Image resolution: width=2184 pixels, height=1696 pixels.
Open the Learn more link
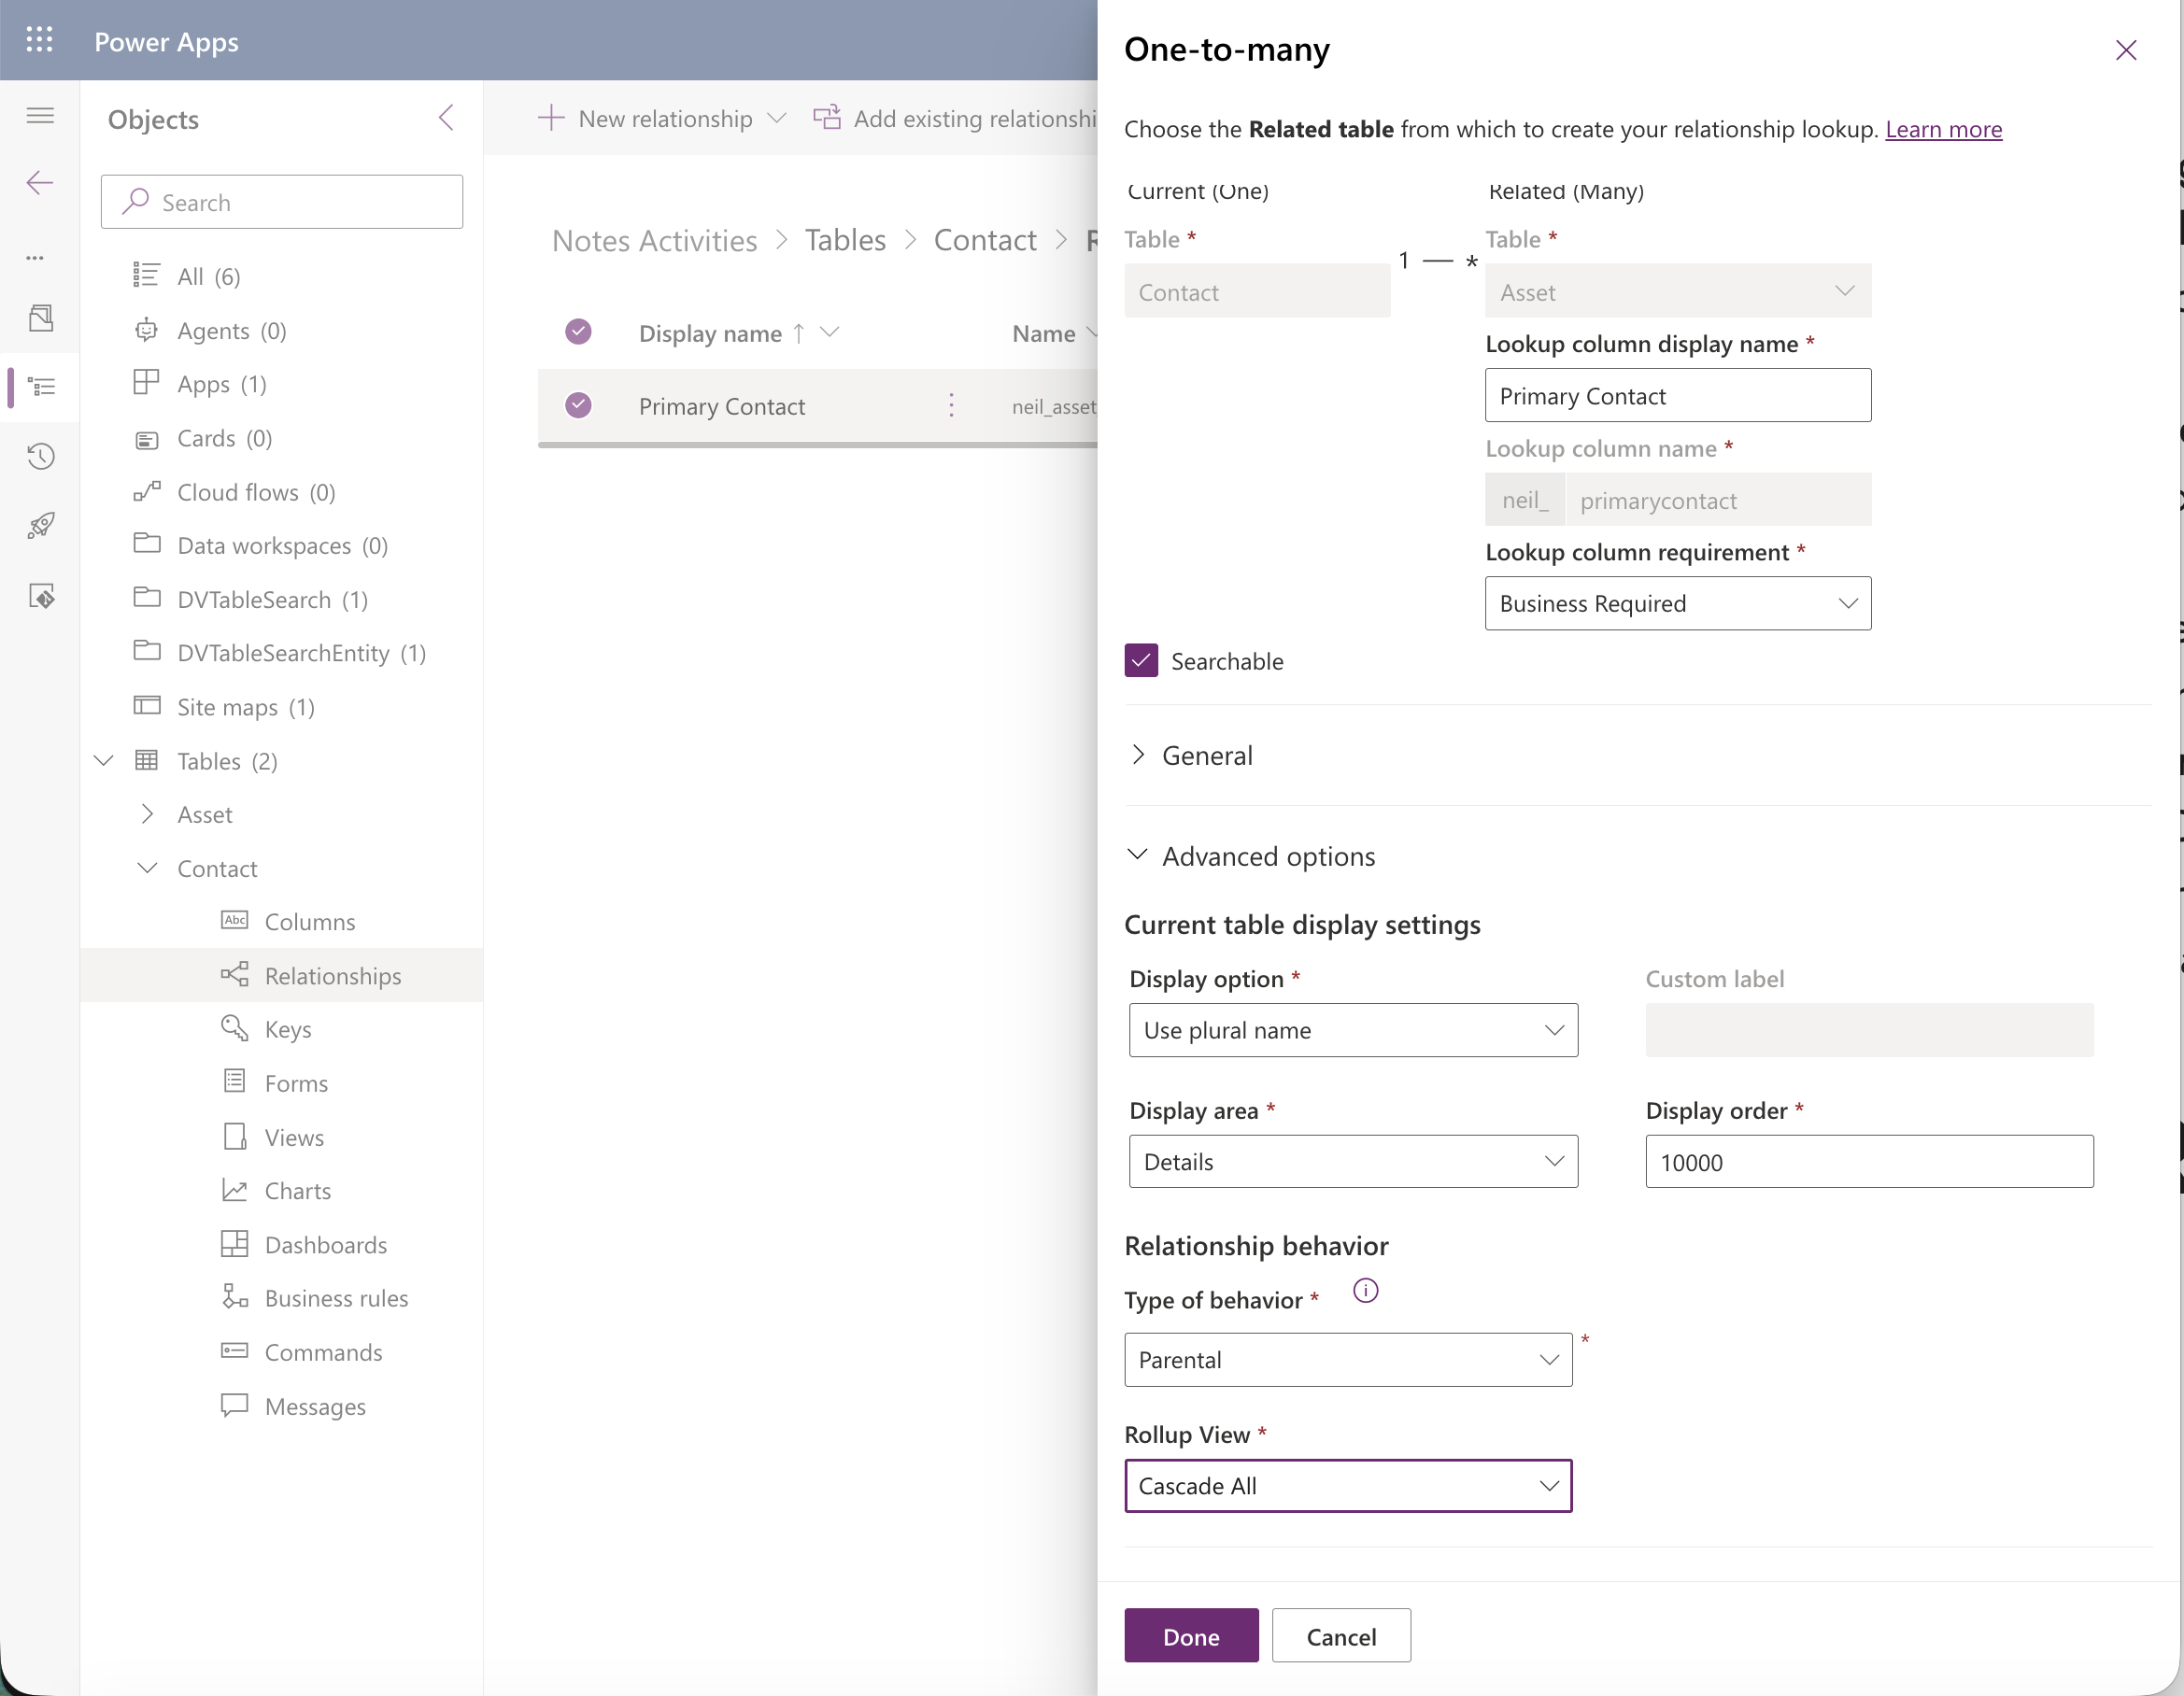[1943, 129]
